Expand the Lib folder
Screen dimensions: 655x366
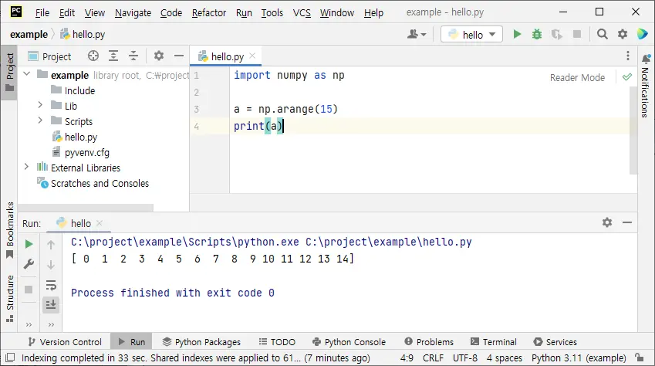tap(40, 105)
